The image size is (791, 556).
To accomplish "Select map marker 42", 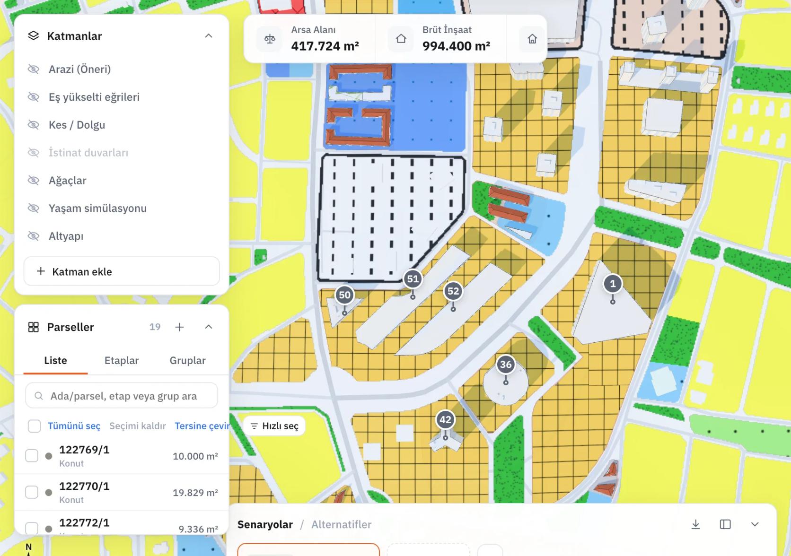I will click(x=445, y=419).
